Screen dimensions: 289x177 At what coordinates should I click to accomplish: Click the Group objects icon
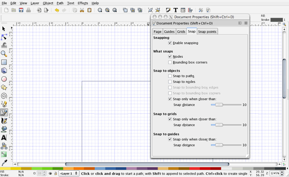(150, 10)
